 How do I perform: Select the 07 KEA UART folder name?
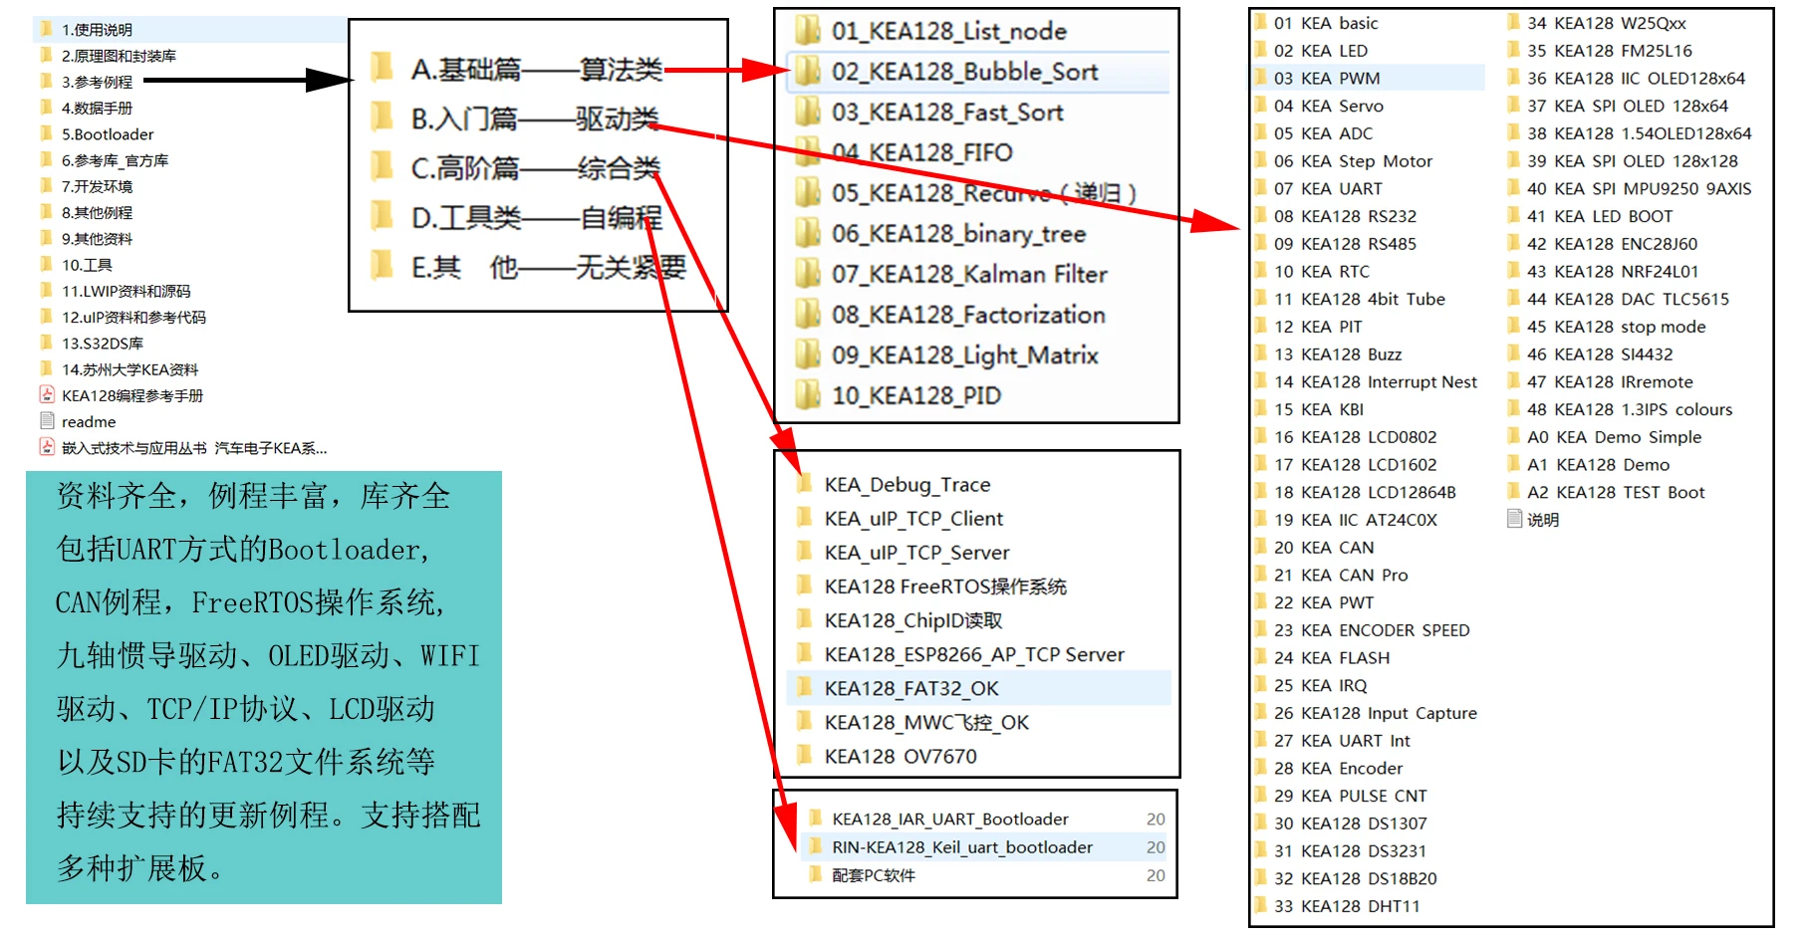pyautogui.click(x=1328, y=188)
